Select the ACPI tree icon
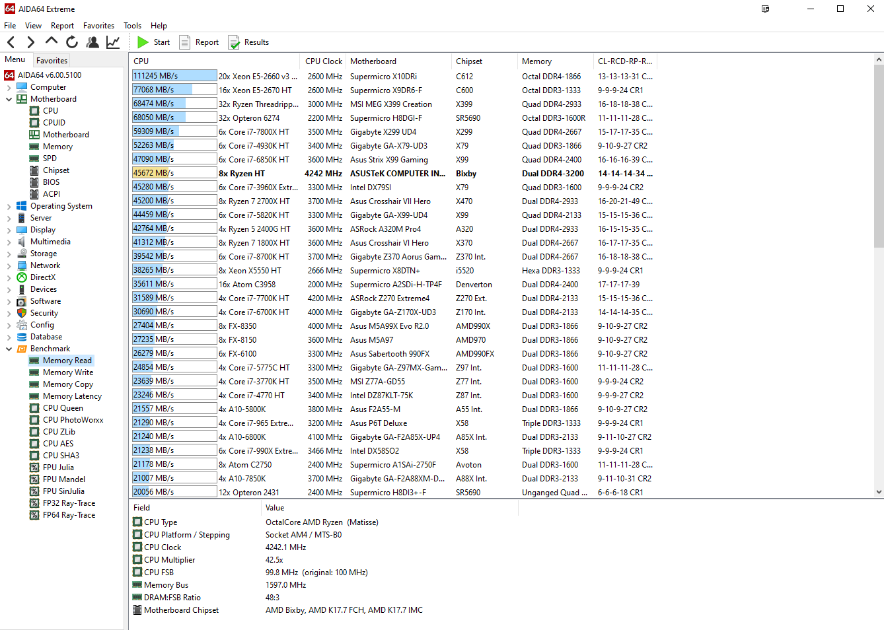This screenshot has height=630, width=884. click(34, 194)
